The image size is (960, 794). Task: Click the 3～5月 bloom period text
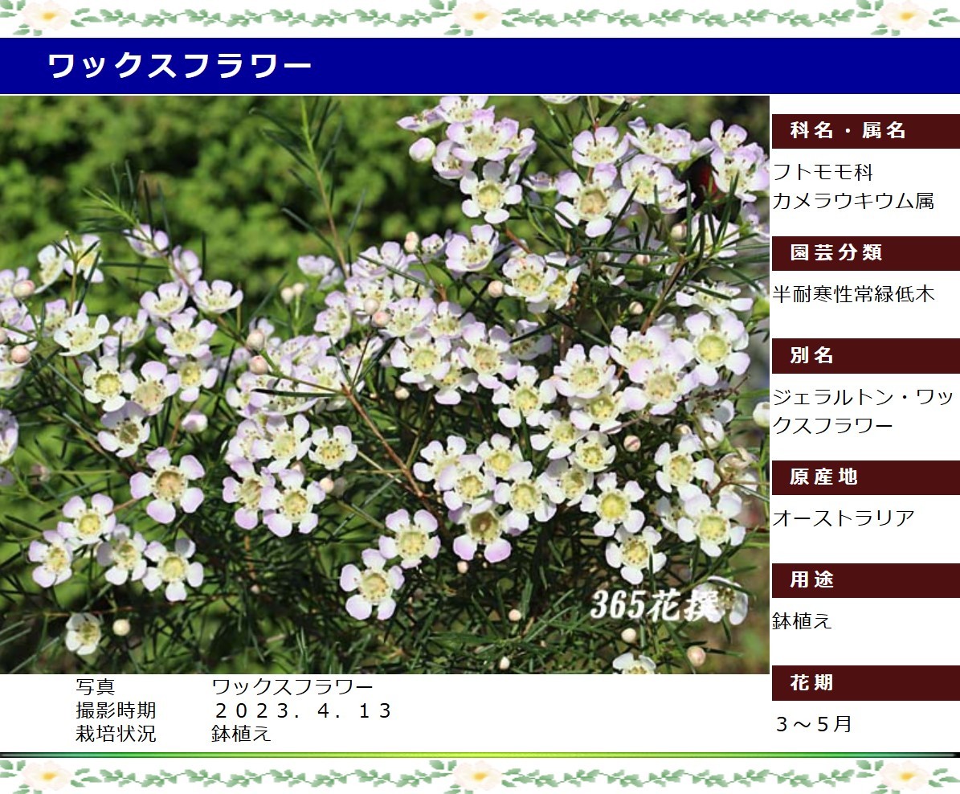[813, 724]
